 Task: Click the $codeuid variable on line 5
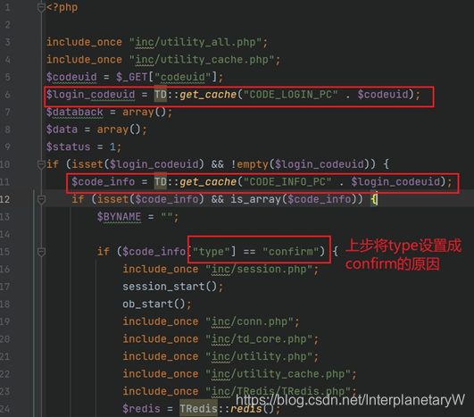[x=71, y=77]
